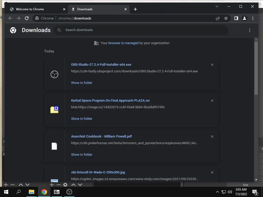Image resolution: width=263 pixels, height=197 pixels.
Task: Select the Downloads tab
Action: [x=99, y=9]
